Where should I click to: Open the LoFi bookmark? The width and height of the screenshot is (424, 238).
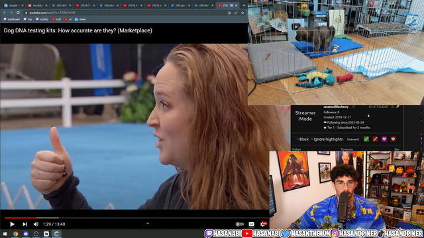click(56, 19)
